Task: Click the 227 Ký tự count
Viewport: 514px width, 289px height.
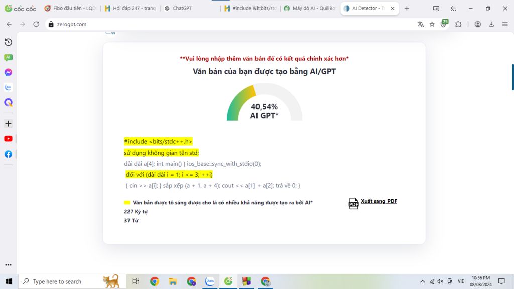Action: point(136,212)
